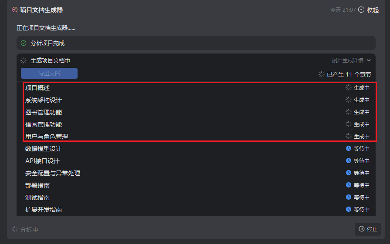Screen dimensions: 390x244
Task: Select the 系统架构设计 chapter
Action: [44, 100]
